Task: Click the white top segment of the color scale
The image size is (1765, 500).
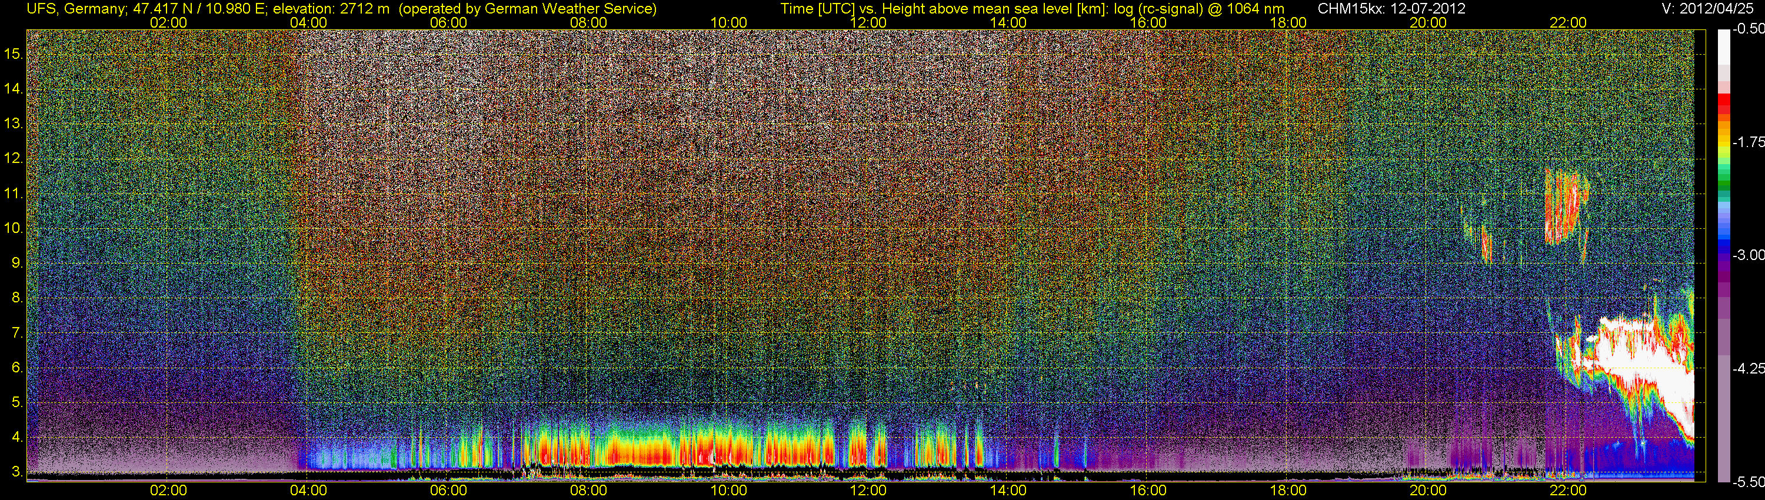Action: (x=1723, y=48)
